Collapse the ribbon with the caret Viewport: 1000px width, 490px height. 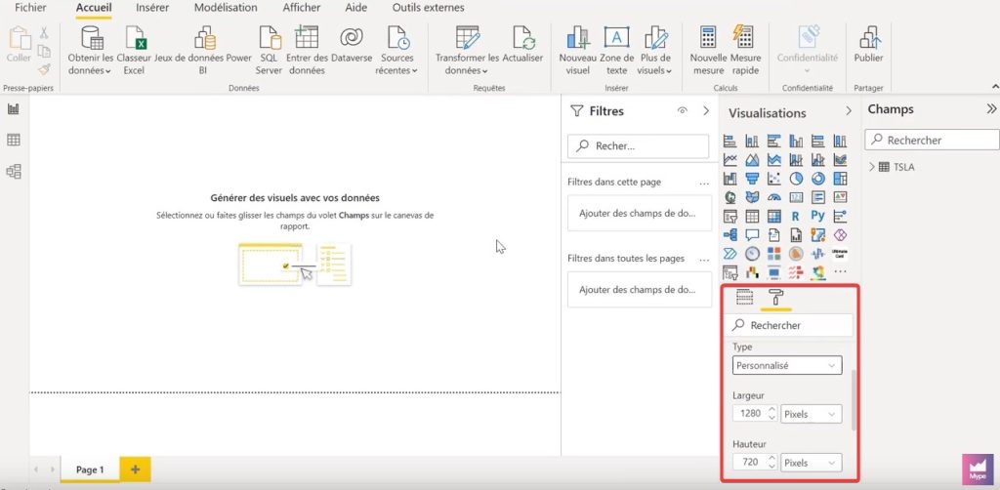(x=995, y=86)
